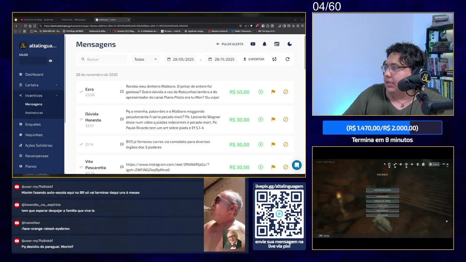
Task: Open Ações Solidárias in the sidebar
Action: tap(39, 145)
